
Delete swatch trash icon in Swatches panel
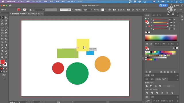tap(175, 72)
